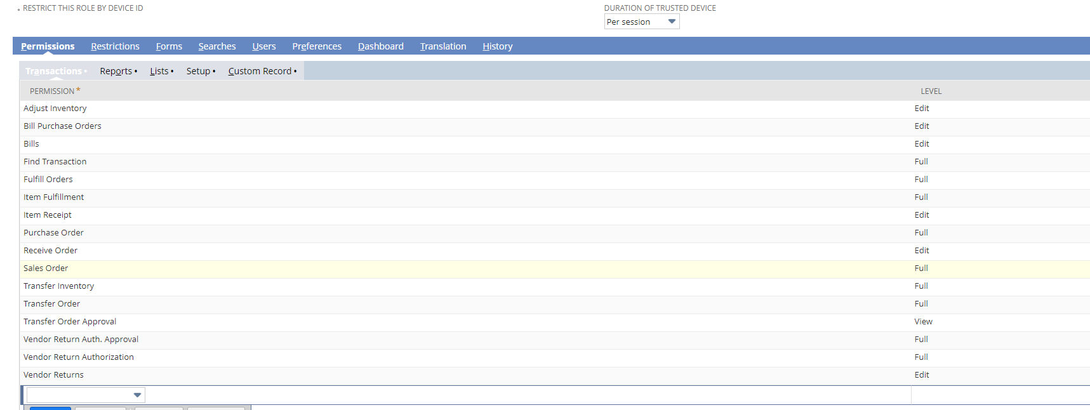The height and width of the screenshot is (410, 1090).
Task: Select the Fulfill Orders row
Action: coord(555,180)
